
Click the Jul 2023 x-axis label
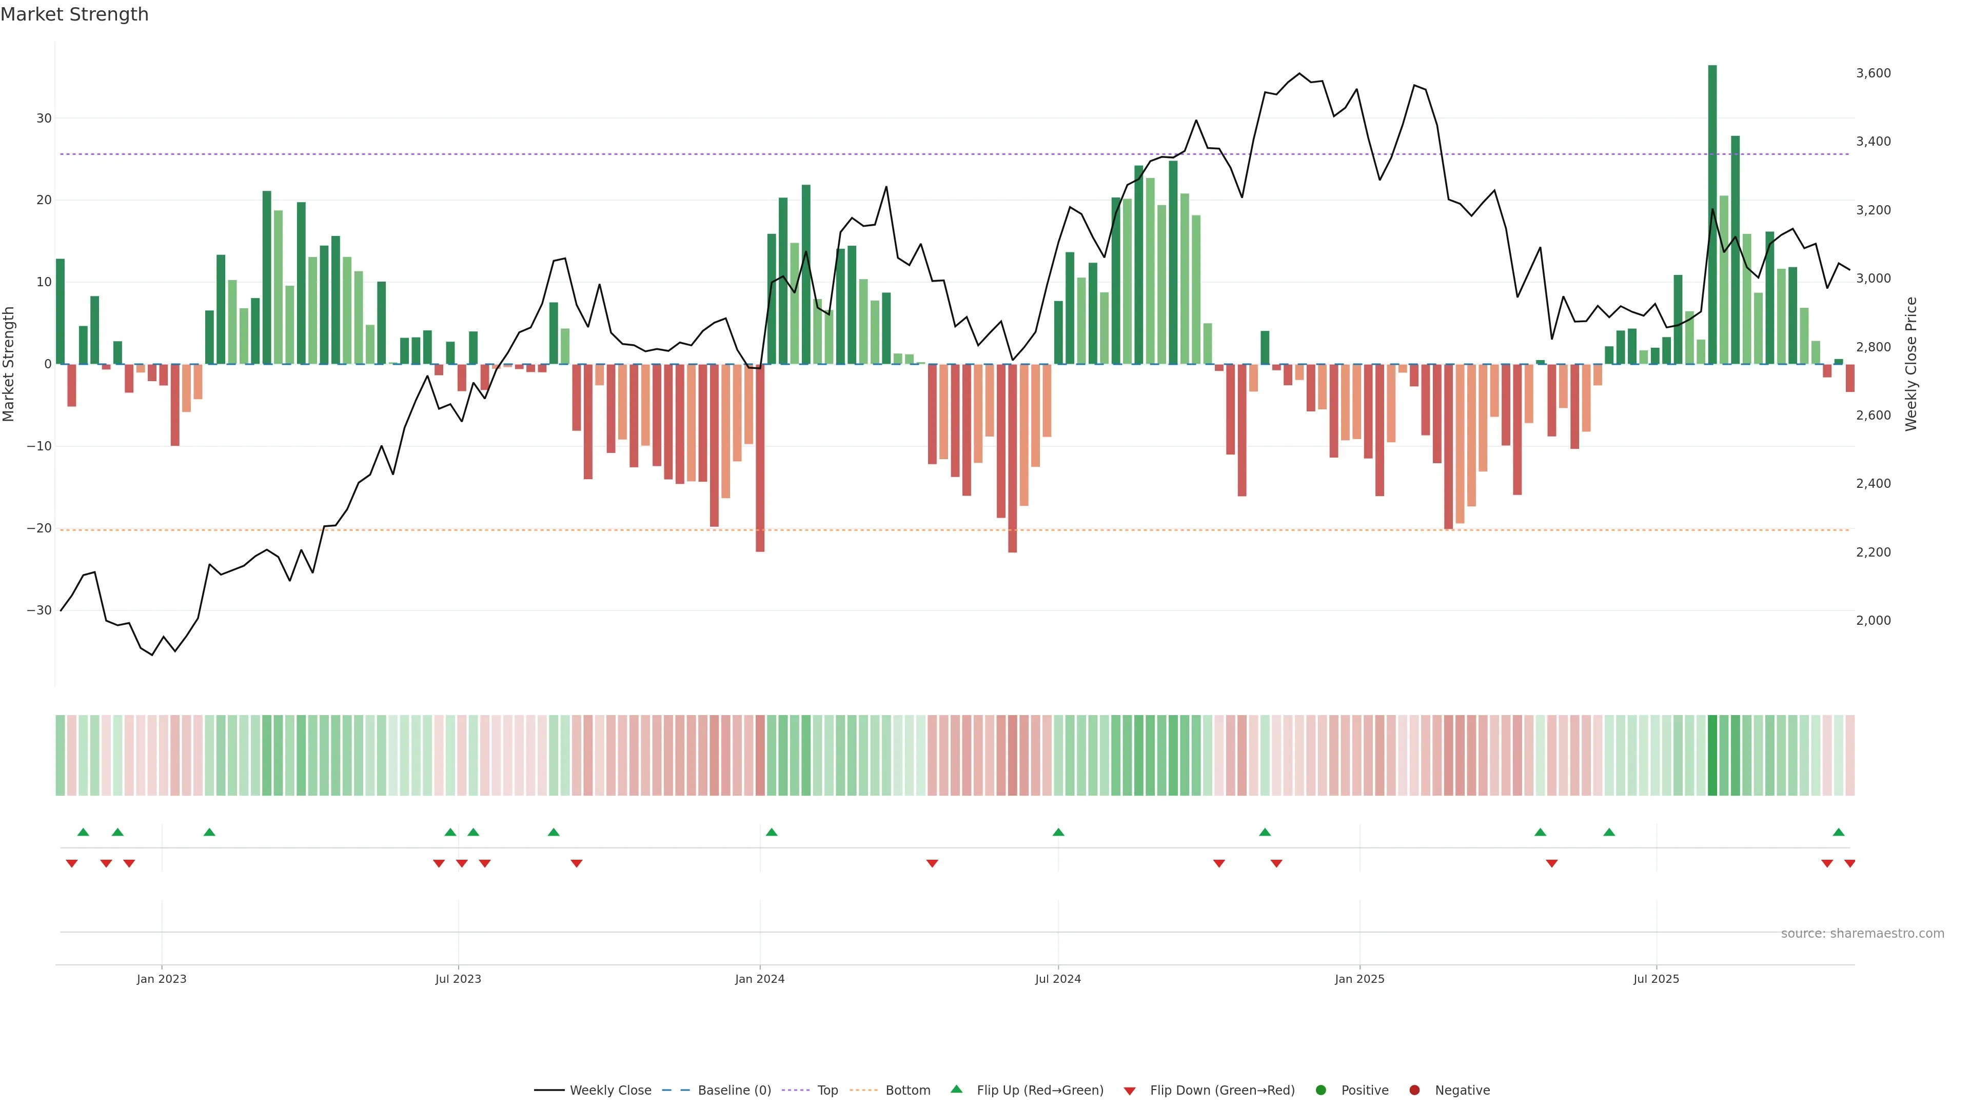pyautogui.click(x=458, y=979)
